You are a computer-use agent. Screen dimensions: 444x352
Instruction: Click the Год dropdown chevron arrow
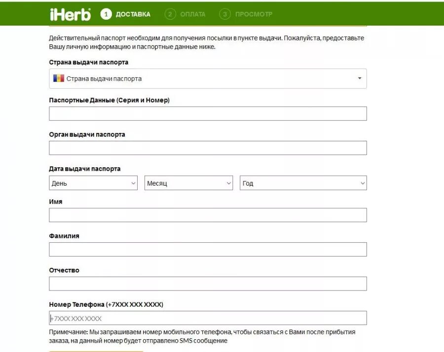point(363,183)
